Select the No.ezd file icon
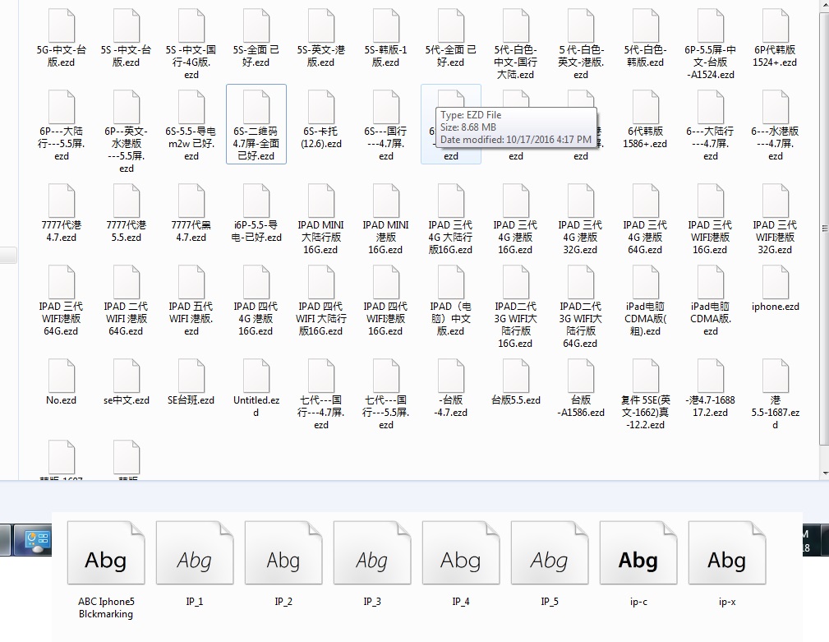Screen dimensions: 829x642 click(x=62, y=377)
